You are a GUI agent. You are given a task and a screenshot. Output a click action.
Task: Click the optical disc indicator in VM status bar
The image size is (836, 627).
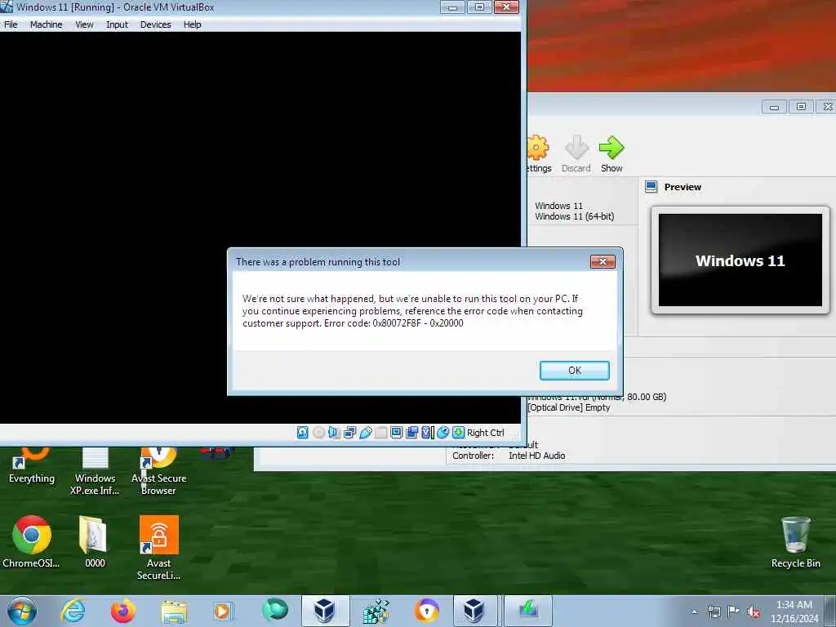click(x=319, y=433)
